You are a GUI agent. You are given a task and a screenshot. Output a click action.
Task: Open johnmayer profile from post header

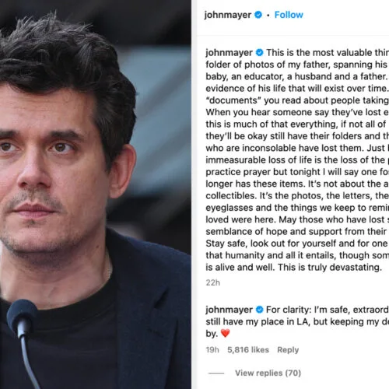coord(228,15)
